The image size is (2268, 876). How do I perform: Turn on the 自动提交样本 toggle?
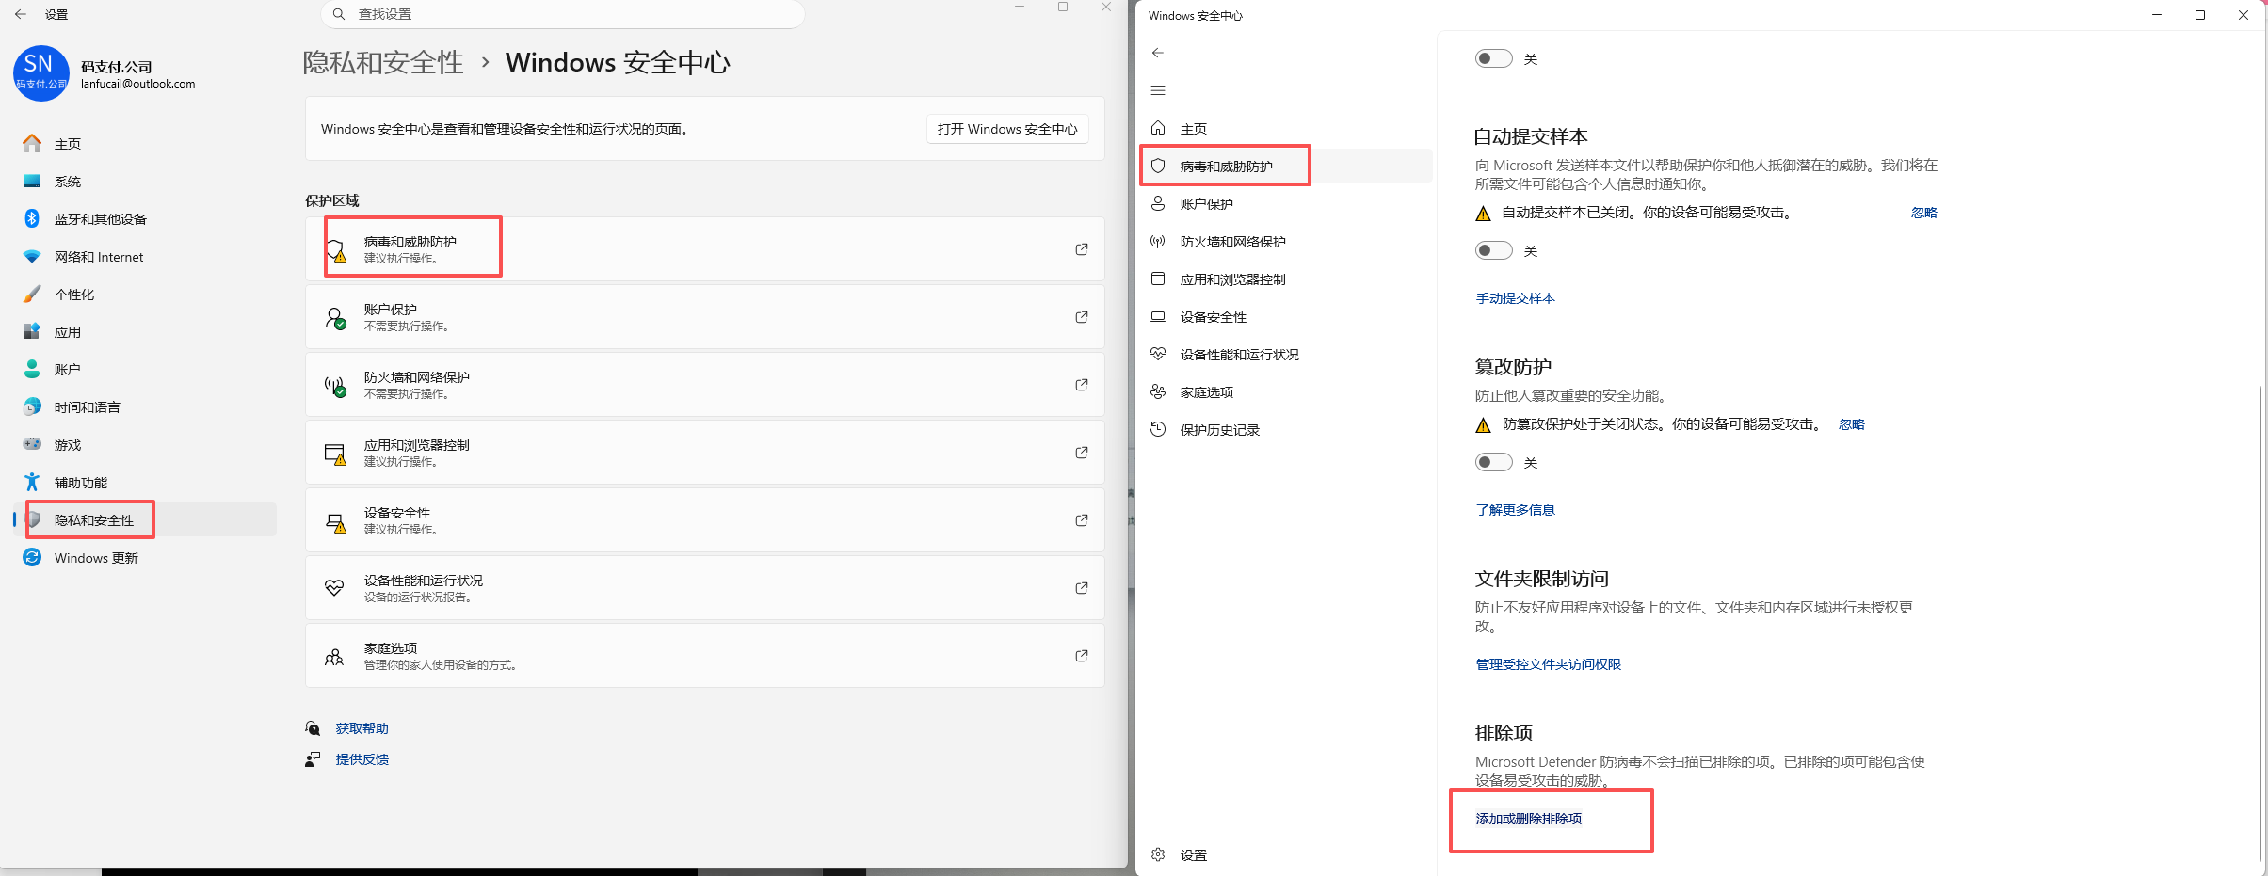[x=1493, y=250]
